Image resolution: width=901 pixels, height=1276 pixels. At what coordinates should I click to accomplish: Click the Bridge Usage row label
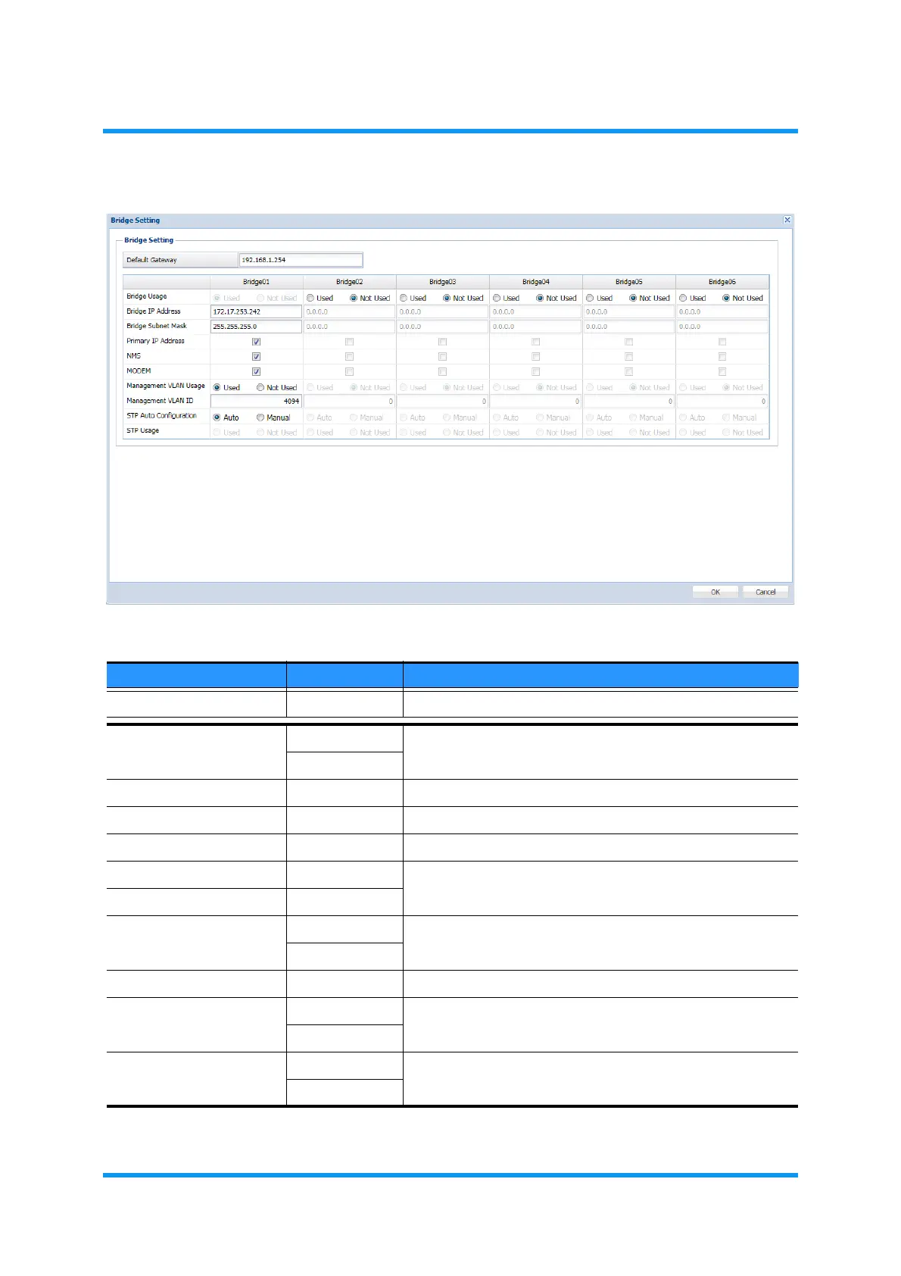pyautogui.click(x=146, y=296)
